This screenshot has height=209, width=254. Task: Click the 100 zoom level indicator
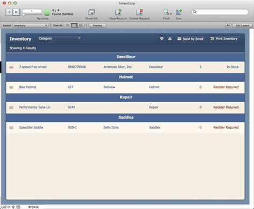click(x=4, y=207)
